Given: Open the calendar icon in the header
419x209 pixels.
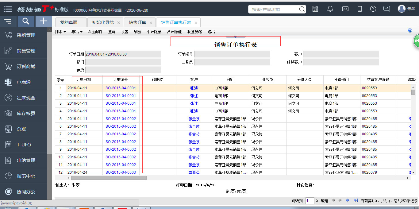Looking at the screenshot, I should tap(315, 9).
